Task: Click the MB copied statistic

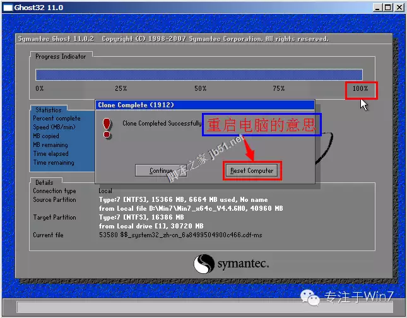Action: pyautogui.click(x=46, y=136)
